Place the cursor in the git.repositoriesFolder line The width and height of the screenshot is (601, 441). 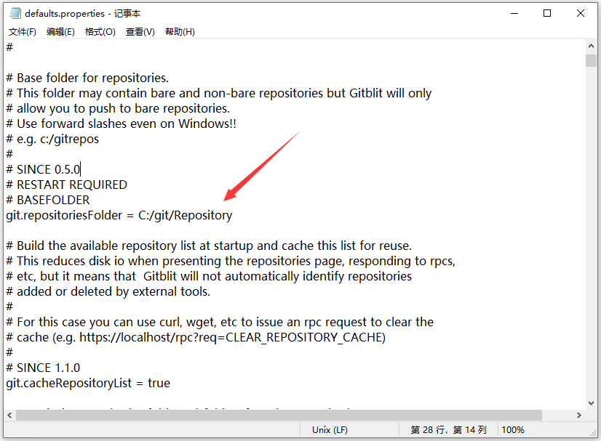click(x=119, y=216)
